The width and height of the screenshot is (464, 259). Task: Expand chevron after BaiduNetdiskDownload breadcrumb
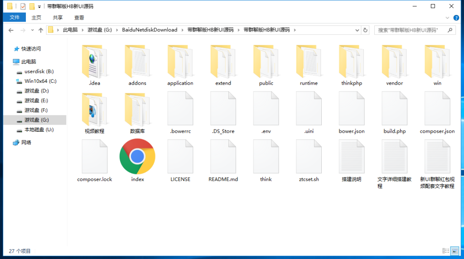182,30
